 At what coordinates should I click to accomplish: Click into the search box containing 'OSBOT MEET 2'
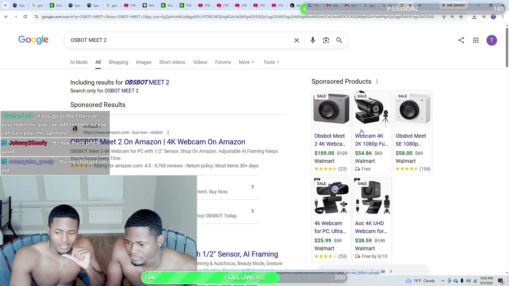pos(179,40)
